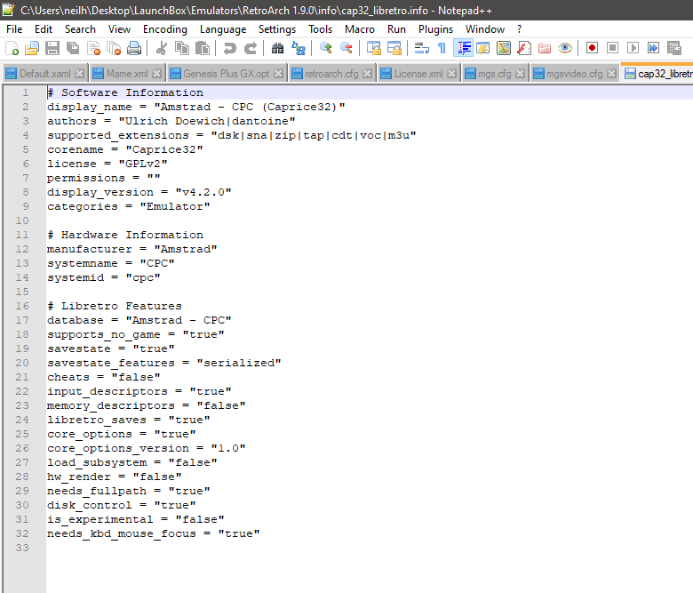Close the current document via the toolbar icon
Screen dimensions: 693x593
point(93,48)
